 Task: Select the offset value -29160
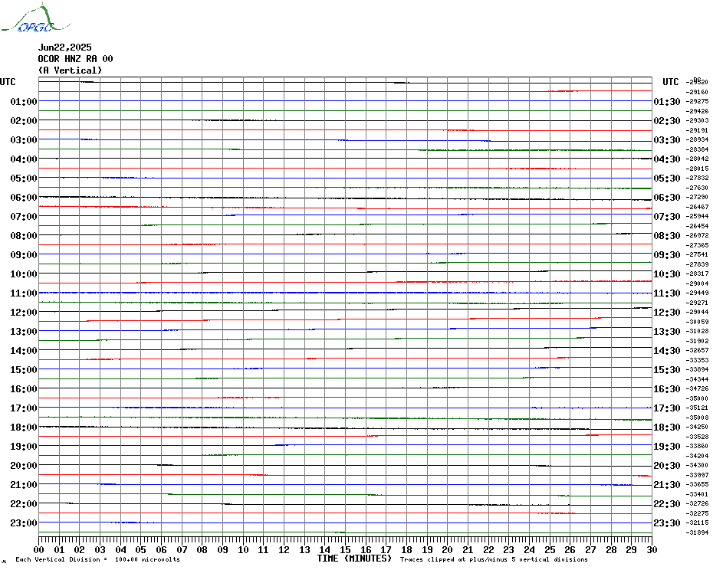pyautogui.click(x=697, y=92)
